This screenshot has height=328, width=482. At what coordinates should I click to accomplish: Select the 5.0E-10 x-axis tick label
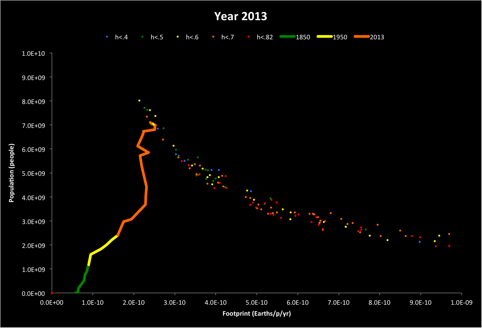click(256, 303)
